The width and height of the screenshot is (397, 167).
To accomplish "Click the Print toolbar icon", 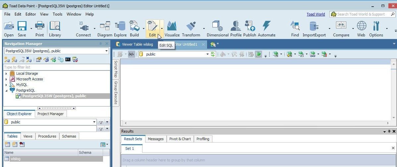I will point(39,26).
